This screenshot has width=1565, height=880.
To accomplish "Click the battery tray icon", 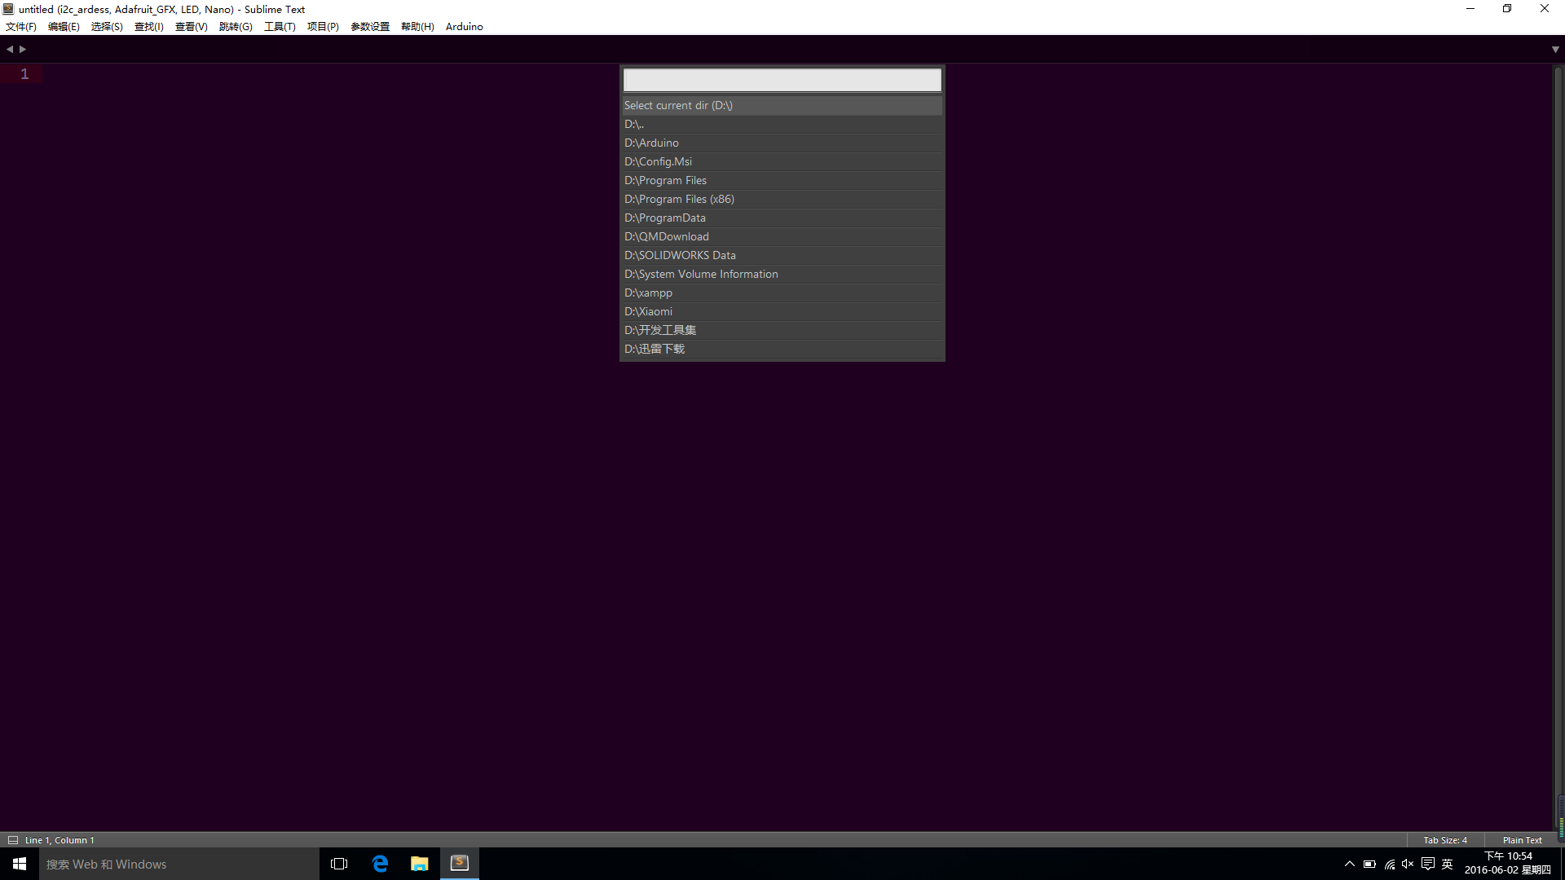I will 1369,864.
